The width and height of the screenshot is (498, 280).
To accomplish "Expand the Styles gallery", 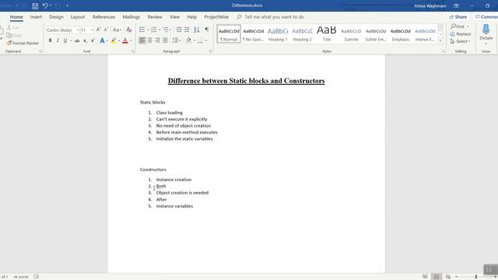I will click(440, 40).
